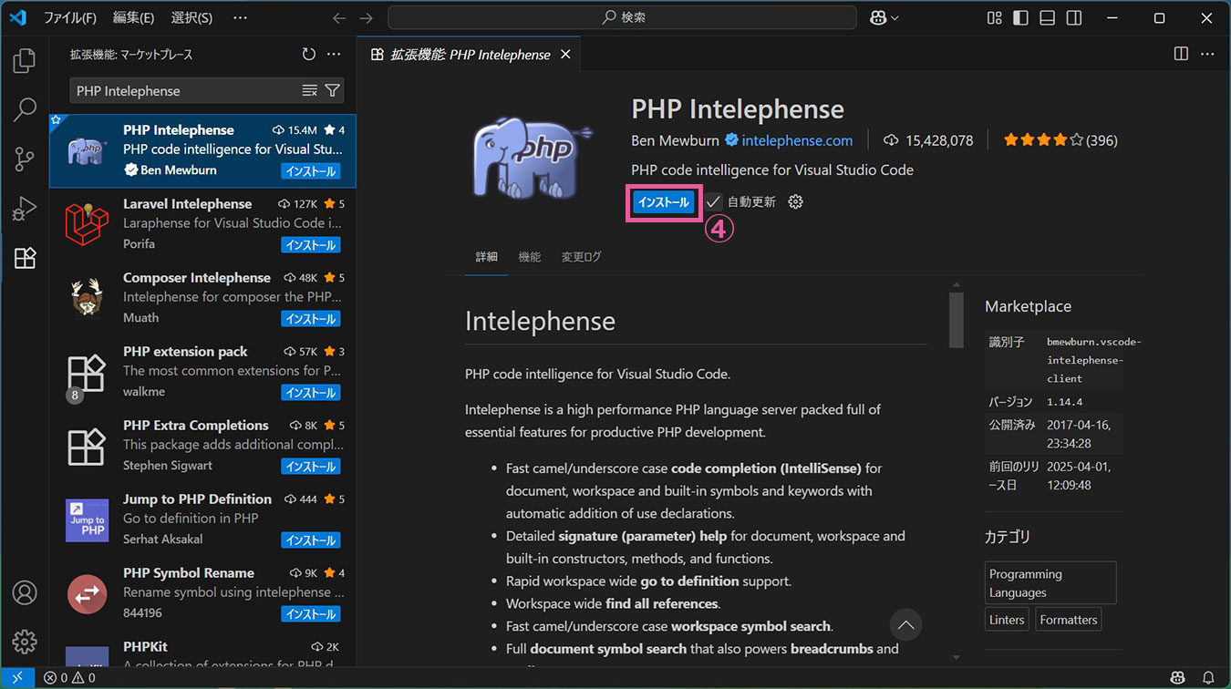
Task: Open extension settings gear beside auto update
Action: pyautogui.click(x=795, y=201)
